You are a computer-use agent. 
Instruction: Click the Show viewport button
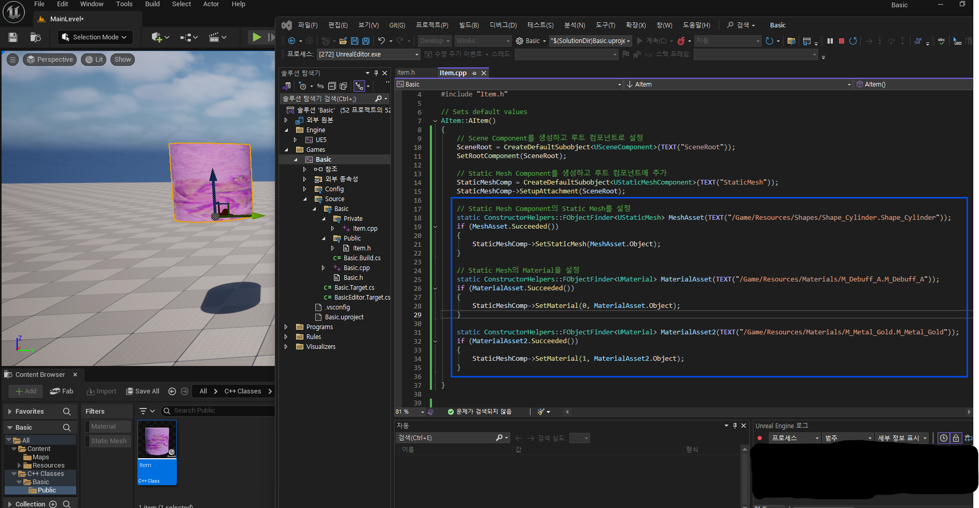tap(122, 60)
